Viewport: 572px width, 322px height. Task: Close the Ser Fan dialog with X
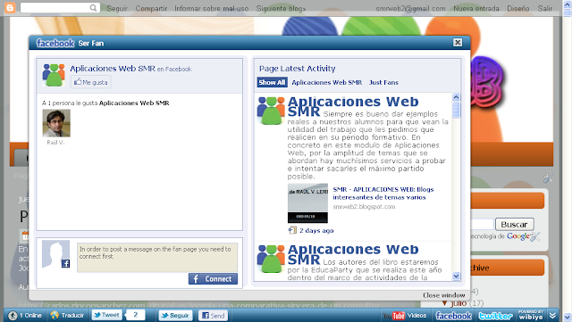[458, 43]
